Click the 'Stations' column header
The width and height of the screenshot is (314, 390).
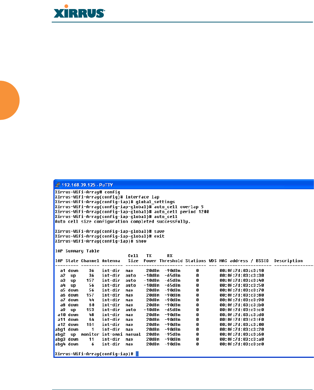196,261
